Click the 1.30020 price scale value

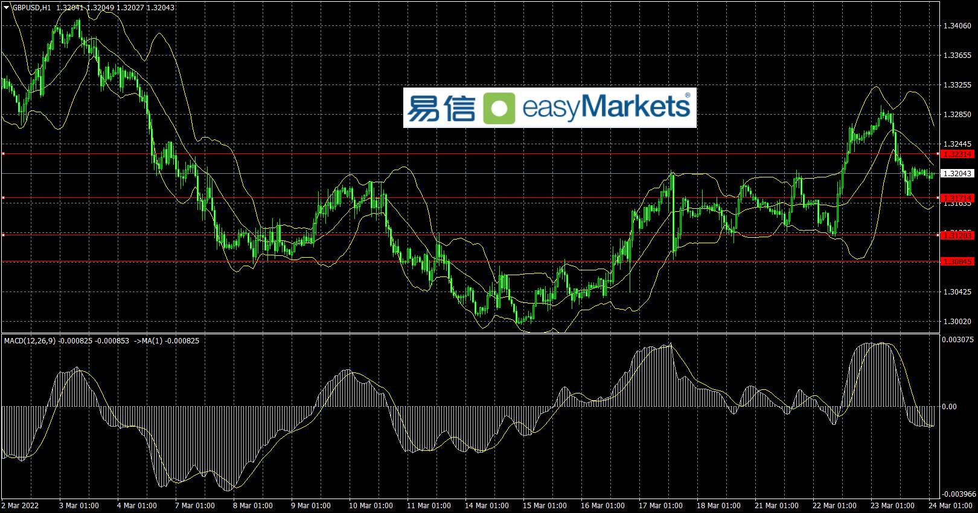click(957, 322)
